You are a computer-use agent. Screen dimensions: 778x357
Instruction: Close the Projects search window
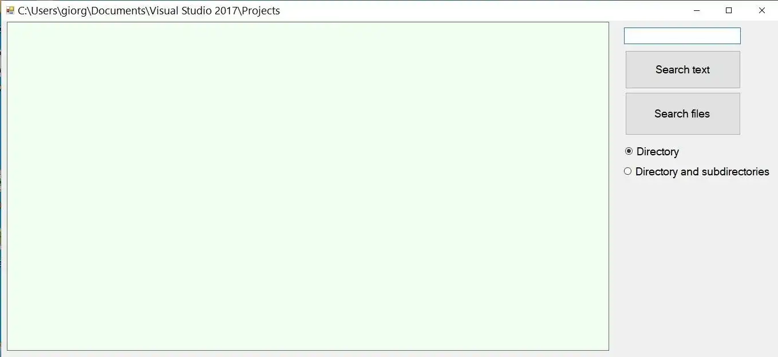pos(761,10)
